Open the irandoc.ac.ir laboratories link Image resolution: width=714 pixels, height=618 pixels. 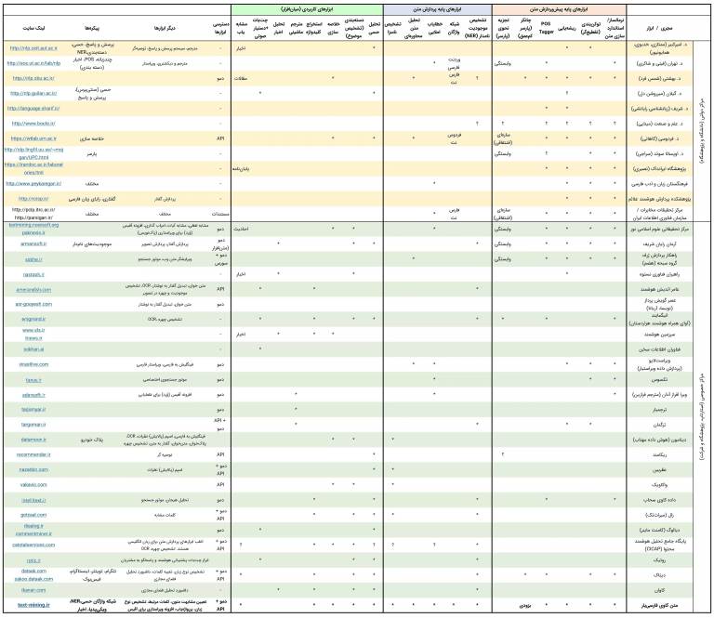click(x=33, y=168)
